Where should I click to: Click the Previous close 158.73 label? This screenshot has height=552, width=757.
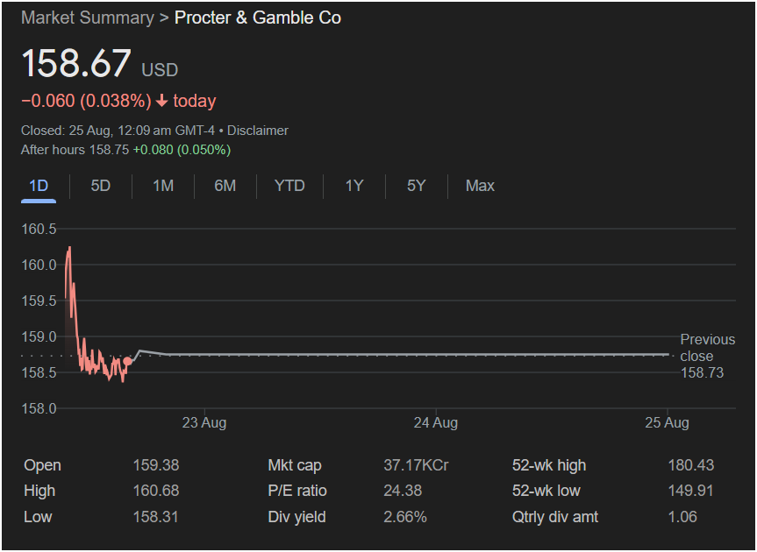707,356
